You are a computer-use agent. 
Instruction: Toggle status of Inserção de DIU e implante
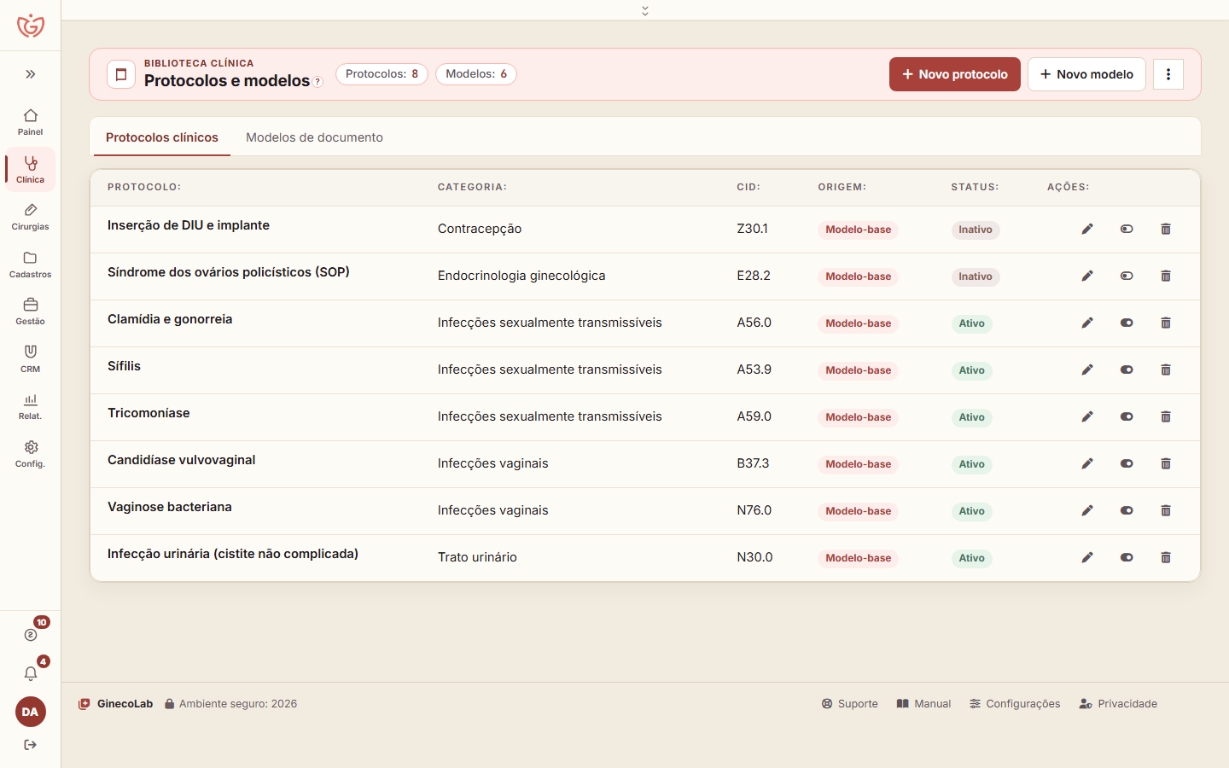point(1127,229)
